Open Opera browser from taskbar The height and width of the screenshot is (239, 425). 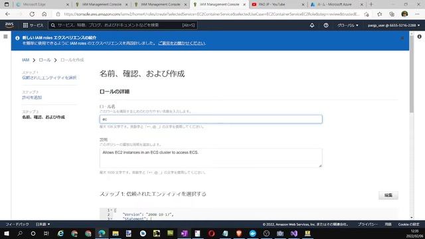point(212,233)
